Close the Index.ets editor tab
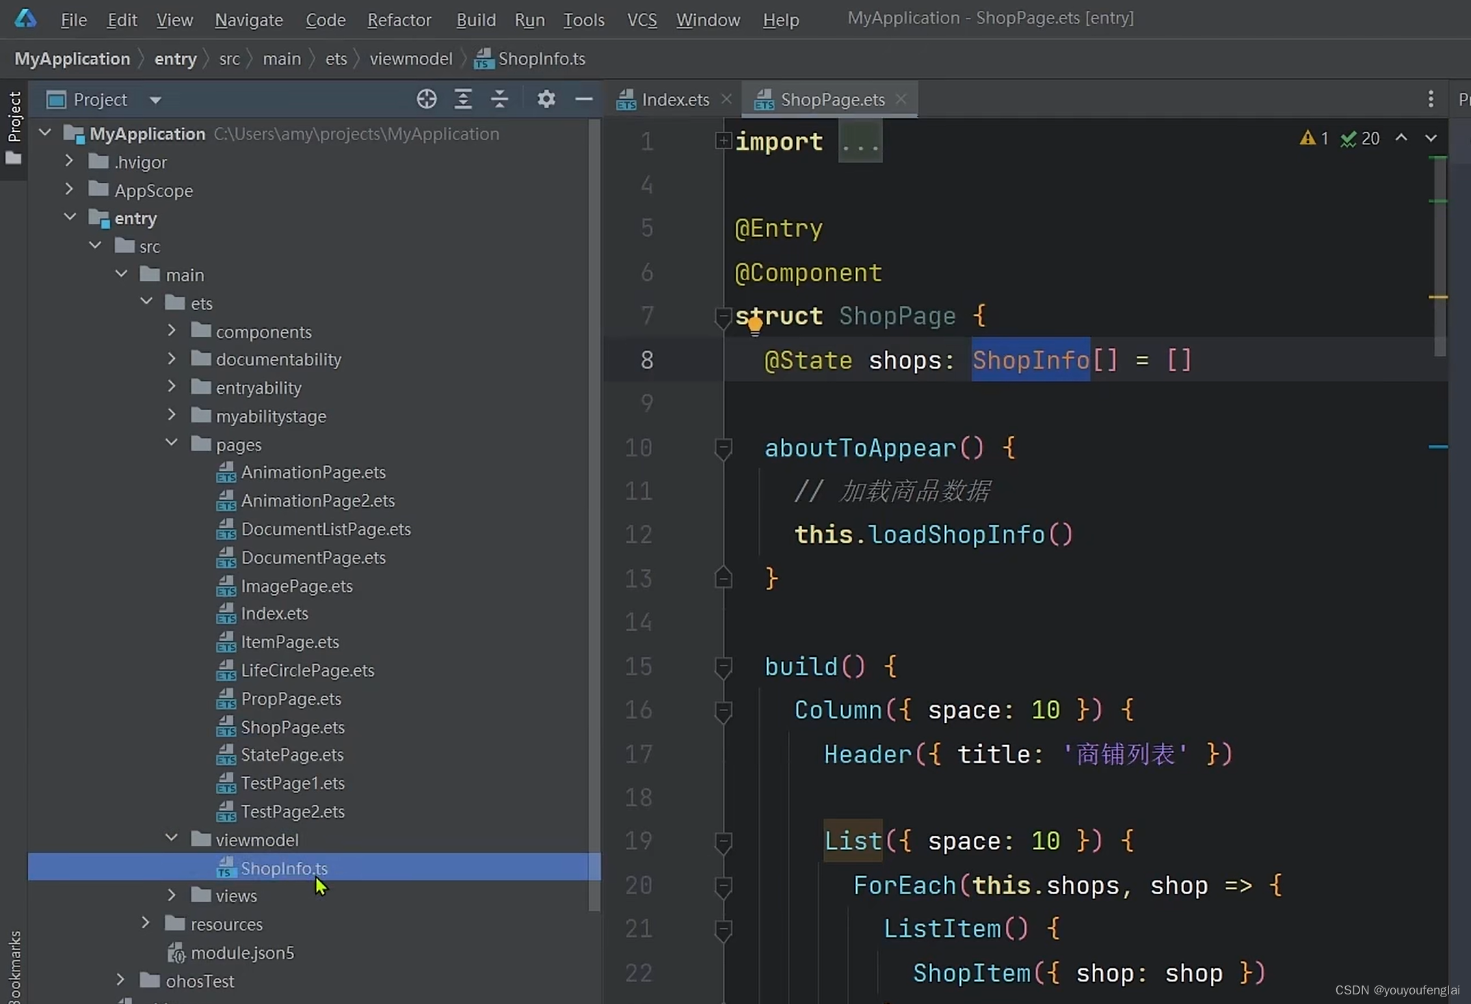Viewport: 1471px width, 1004px height. click(x=726, y=99)
